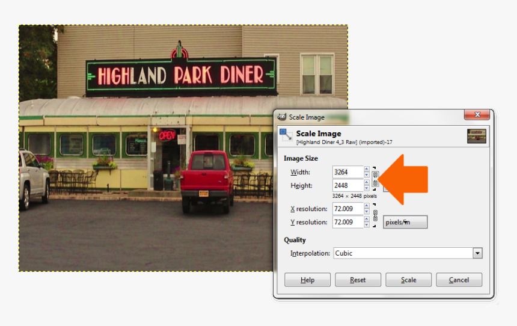The height and width of the screenshot is (326, 517).
Task: Click the Height input field
Action: (x=348, y=185)
